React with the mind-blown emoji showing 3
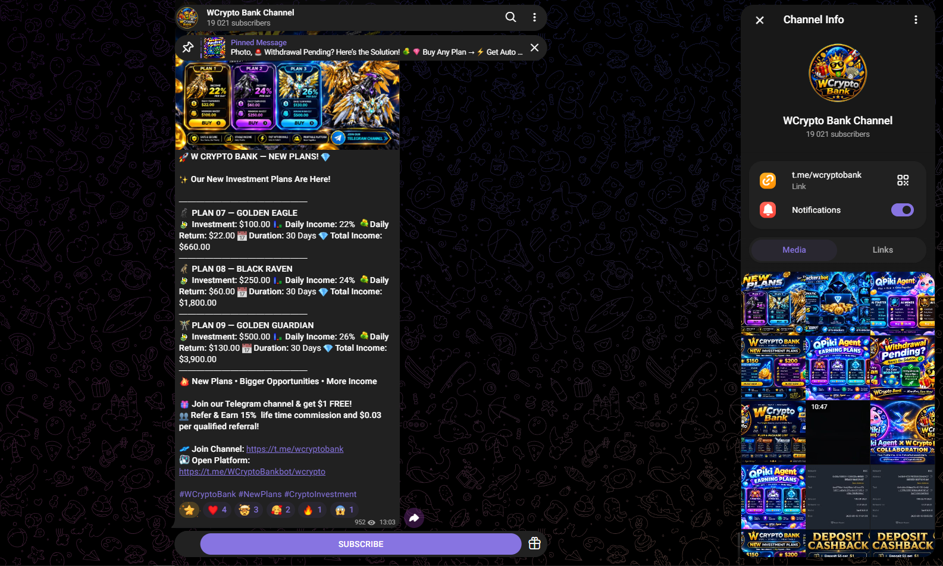 click(249, 510)
